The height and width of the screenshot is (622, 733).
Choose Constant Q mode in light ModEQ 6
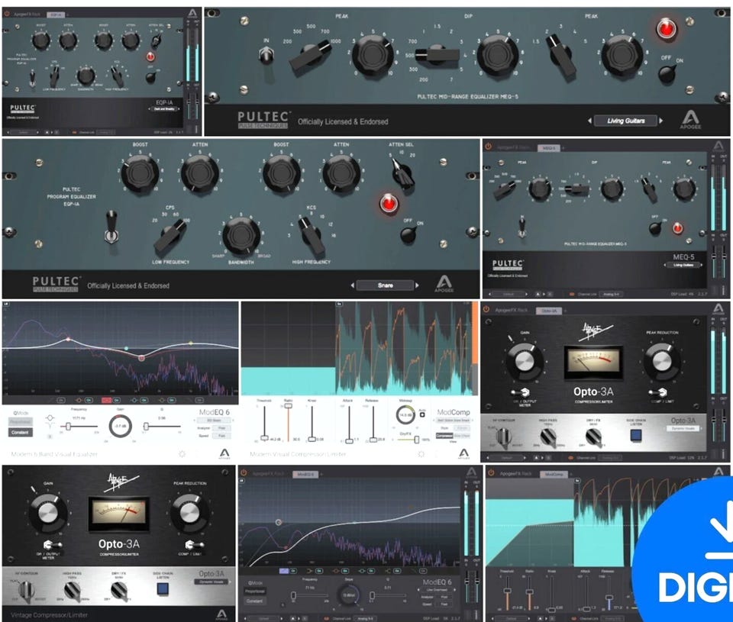coord(21,432)
